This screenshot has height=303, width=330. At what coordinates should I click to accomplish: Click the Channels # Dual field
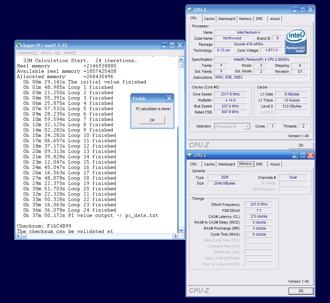pos(293,177)
